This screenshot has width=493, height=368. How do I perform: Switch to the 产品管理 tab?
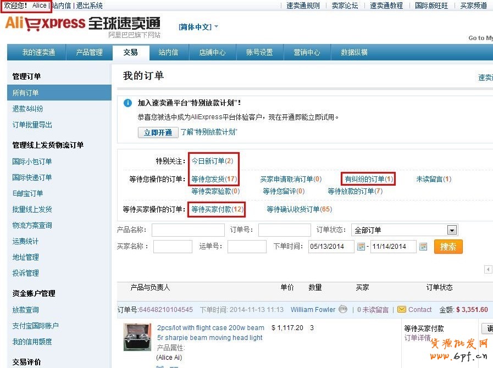coord(89,52)
